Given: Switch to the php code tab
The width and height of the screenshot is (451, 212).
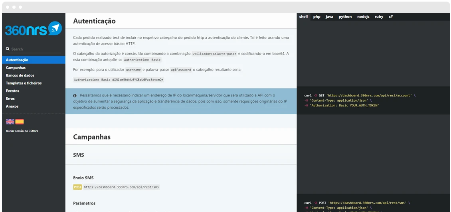Looking at the screenshot, I should pyautogui.click(x=316, y=17).
